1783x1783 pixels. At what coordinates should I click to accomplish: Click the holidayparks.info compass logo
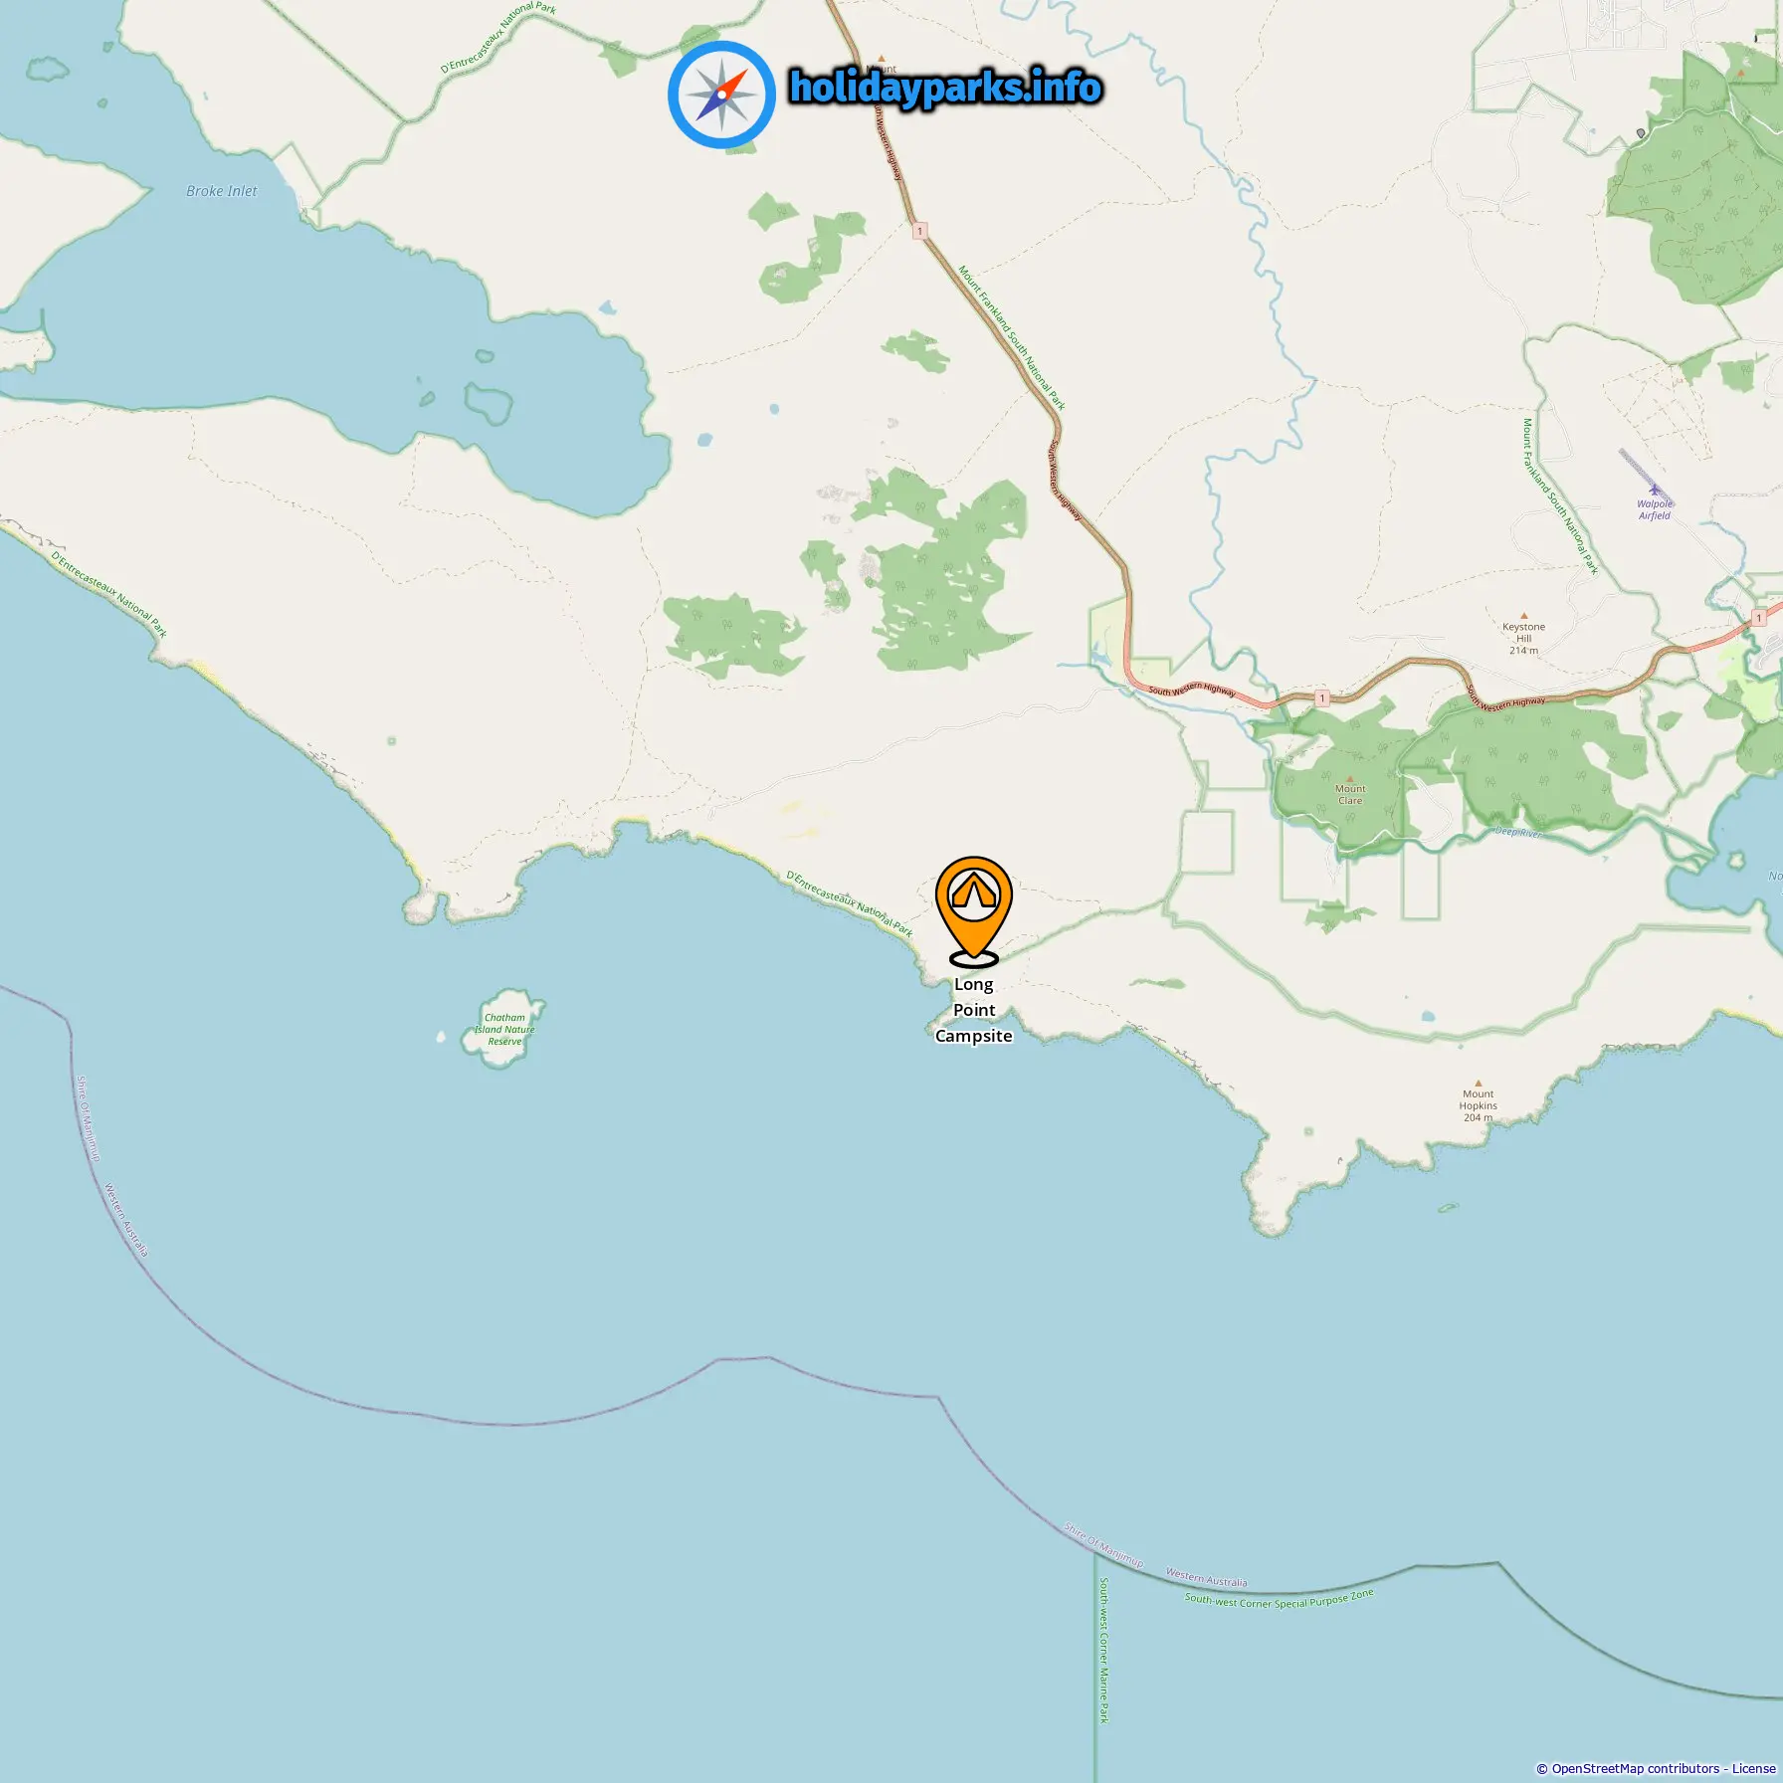click(x=721, y=95)
